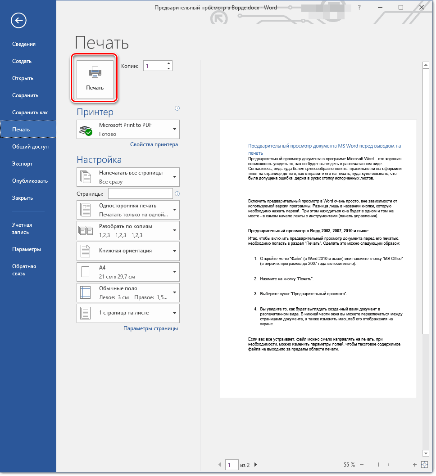Go to the next preview page arrow
The width and height of the screenshot is (436, 476).
pyautogui.click(x=256, y=465)
